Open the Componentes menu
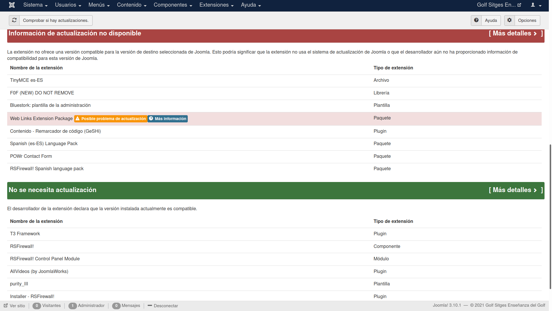This screenshot has height=311, width=552. [173, 5]
